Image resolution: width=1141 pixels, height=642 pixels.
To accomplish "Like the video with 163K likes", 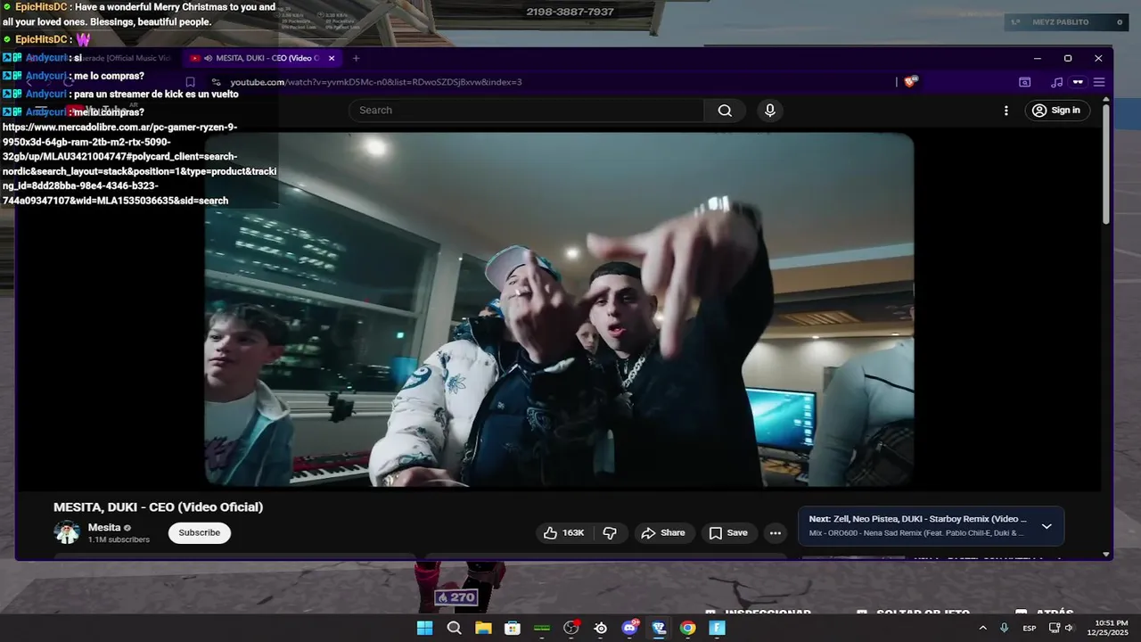I will tap(565, 532).
